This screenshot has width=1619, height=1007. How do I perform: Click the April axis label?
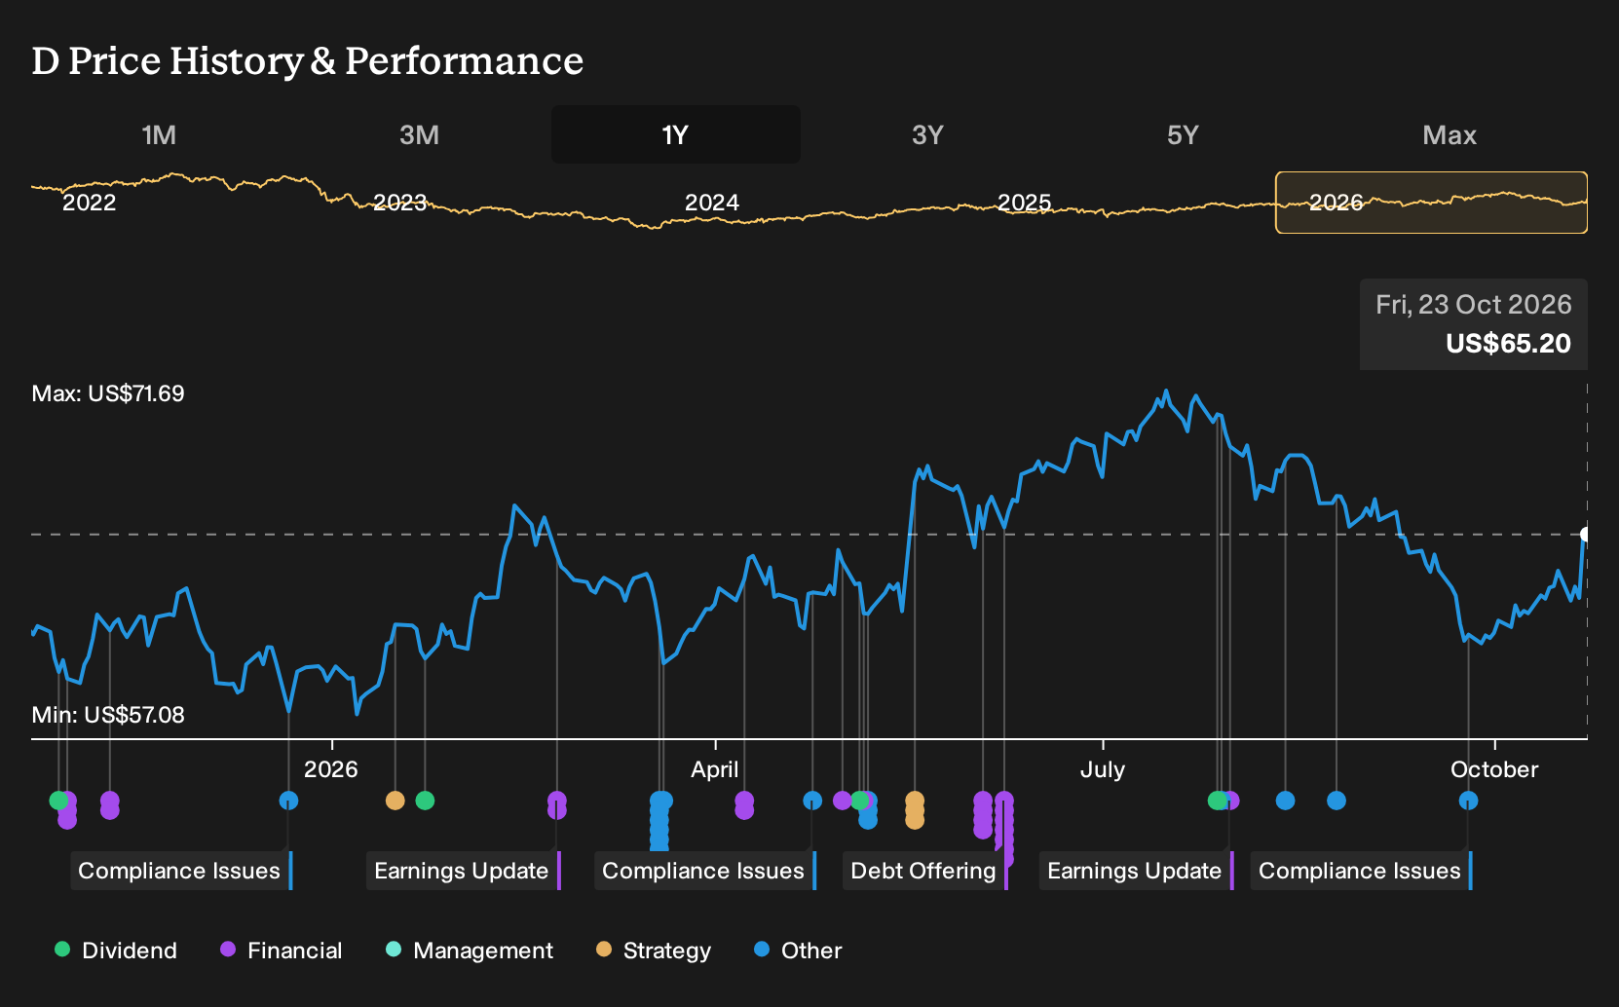coord(715,769)
